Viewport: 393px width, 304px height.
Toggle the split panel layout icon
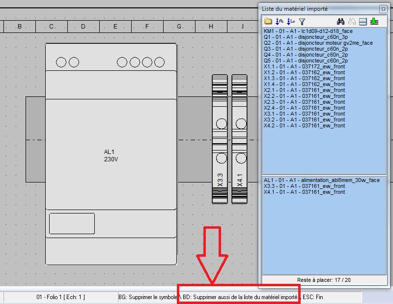click(363, 21)
